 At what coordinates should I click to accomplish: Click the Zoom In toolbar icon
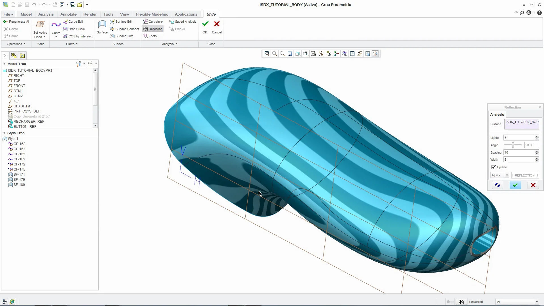tap(275, 54)
